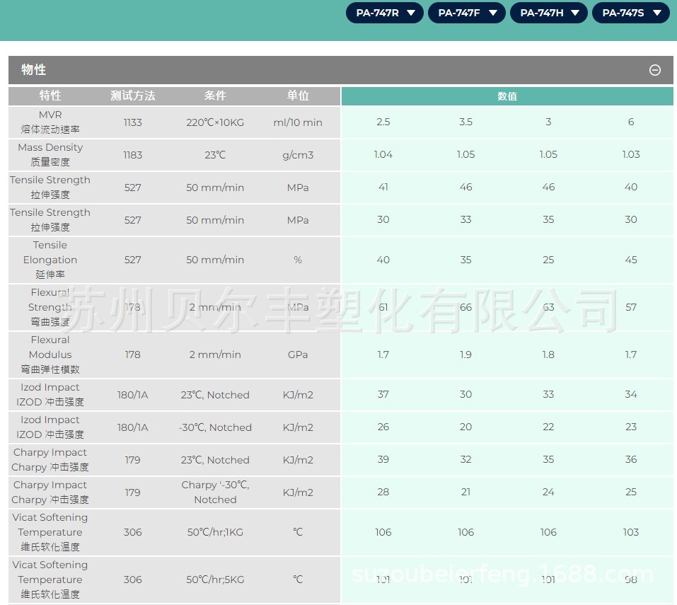Click the 特性 column header

pos(50,96)
